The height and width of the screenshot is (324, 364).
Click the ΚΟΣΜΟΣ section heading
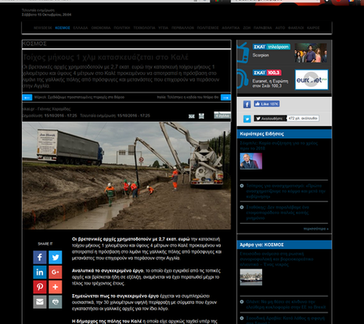click(x=34, y=44)
